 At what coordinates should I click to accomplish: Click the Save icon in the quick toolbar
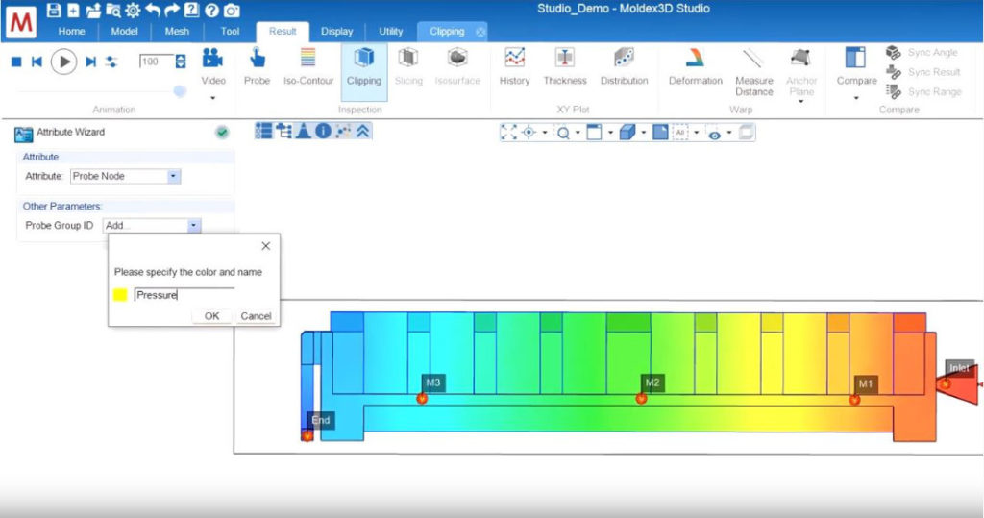54,10
